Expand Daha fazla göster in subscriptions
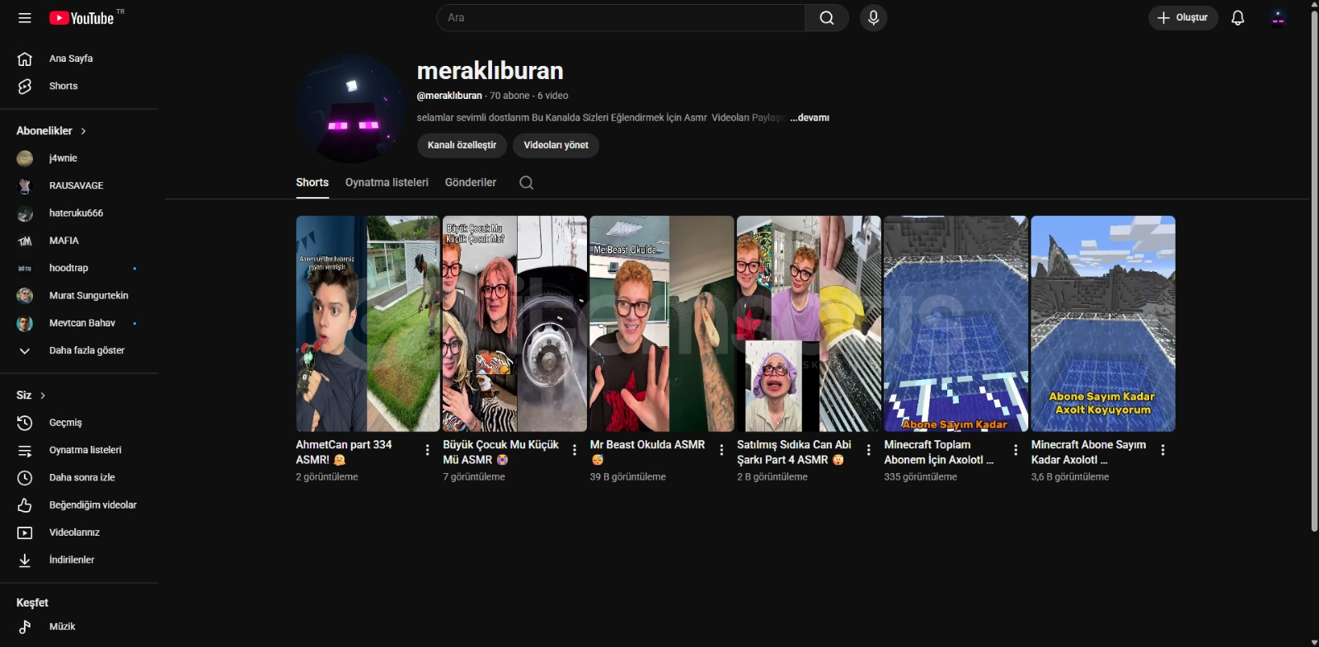The width and height of the screenshot is (1319, 647). pyautogui.click(x=87, y=351)
